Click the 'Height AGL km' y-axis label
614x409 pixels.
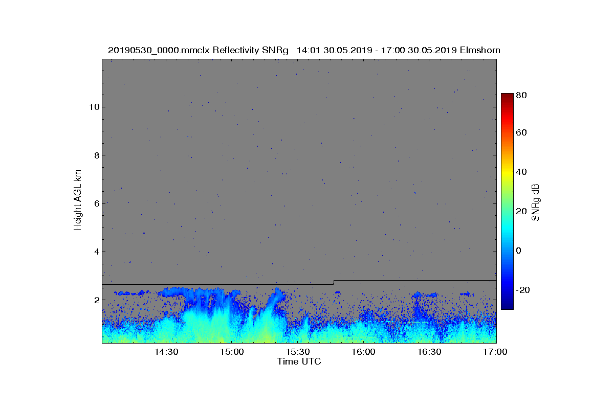(78, 199)
